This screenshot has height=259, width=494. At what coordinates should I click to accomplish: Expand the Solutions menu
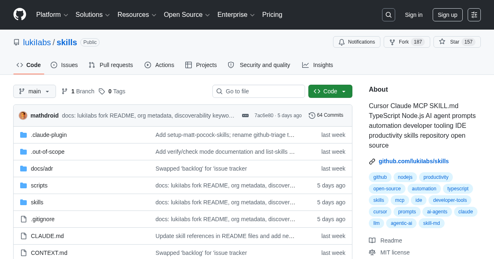pos(93,15)
